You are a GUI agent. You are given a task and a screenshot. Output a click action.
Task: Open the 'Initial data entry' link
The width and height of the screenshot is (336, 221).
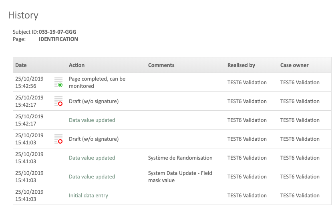click(89, 195)
